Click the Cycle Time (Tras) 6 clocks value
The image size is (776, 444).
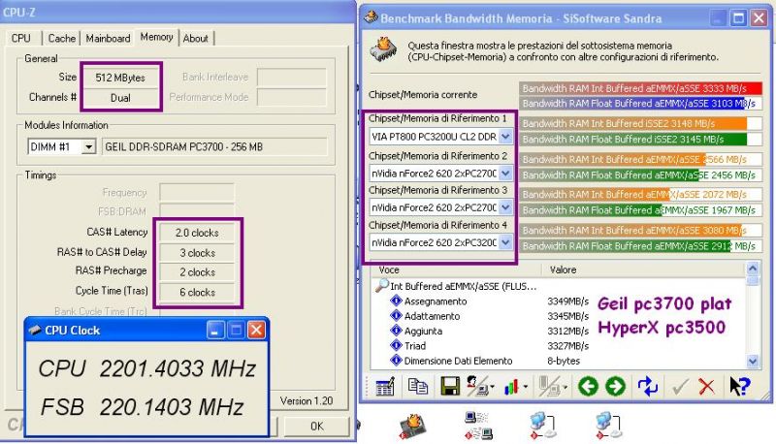click(x=197, y=292)
